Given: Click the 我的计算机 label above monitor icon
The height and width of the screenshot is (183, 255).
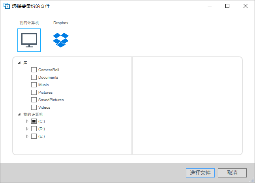Looking at the screenshot, I should [29, 23].
